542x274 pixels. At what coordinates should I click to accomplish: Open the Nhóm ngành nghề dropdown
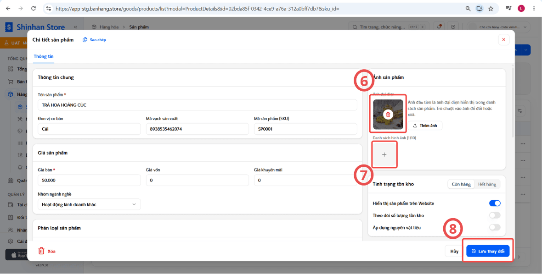(89, 204)
